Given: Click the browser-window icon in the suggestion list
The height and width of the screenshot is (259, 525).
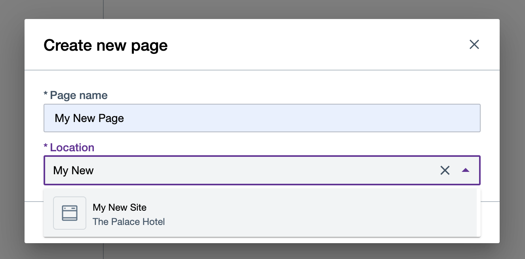Looking at the screenshot, I should pyautogui.click(x=70, y=213).
